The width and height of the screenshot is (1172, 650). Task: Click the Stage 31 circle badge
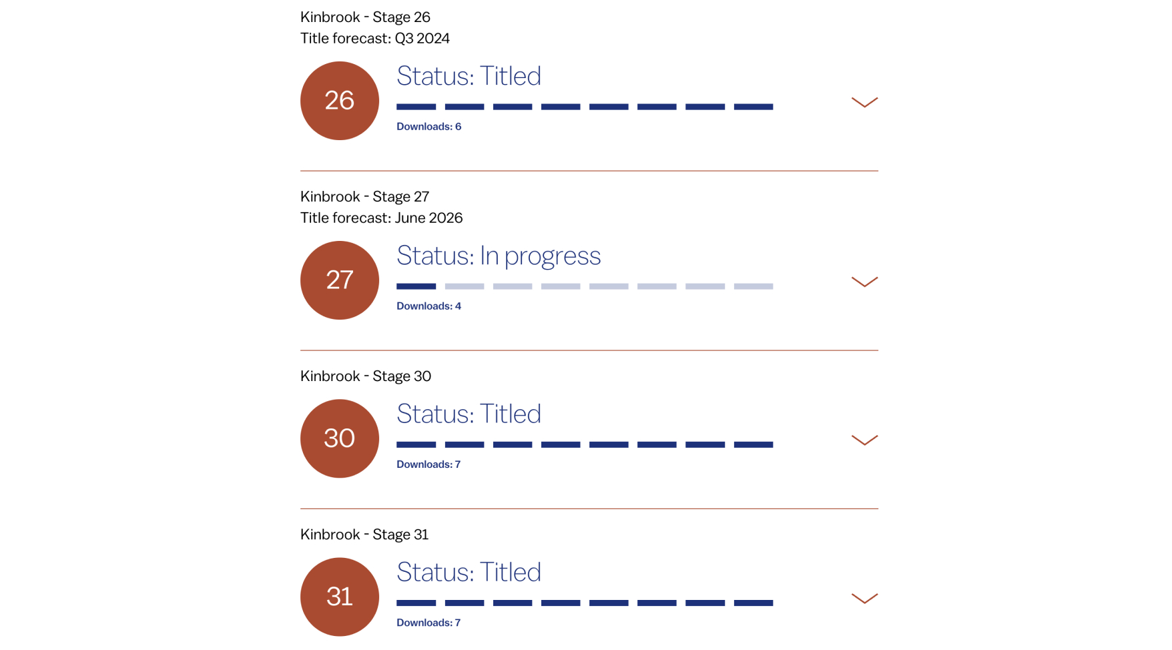click(339, 597)
